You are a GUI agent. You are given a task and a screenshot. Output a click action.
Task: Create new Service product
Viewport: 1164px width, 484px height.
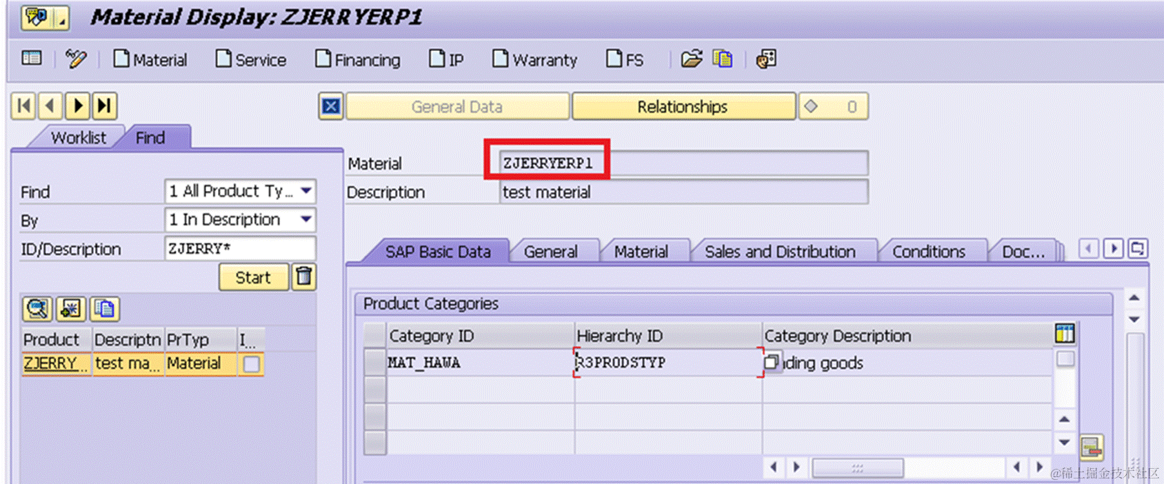click(251, 59)
